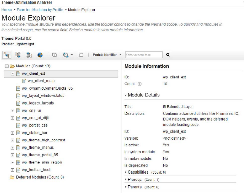Click the document icon beside wp_client_main

[24, 81]
